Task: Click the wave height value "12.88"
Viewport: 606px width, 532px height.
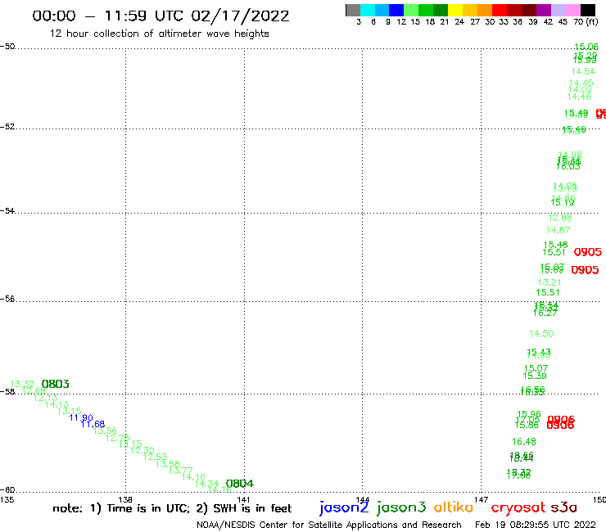Action: (x=560, y=218)
